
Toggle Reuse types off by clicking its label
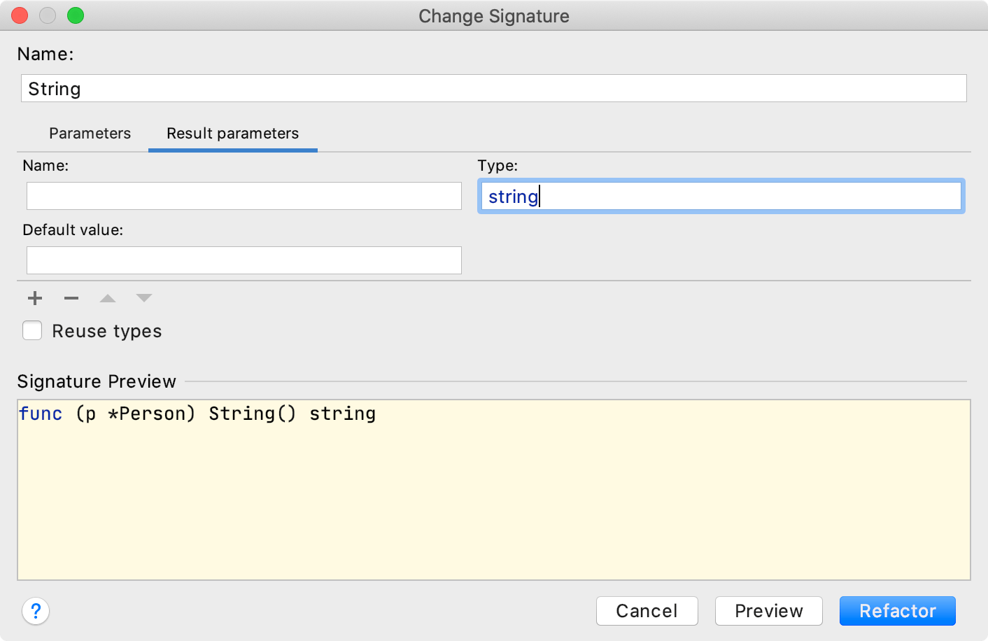click(106, 331)
